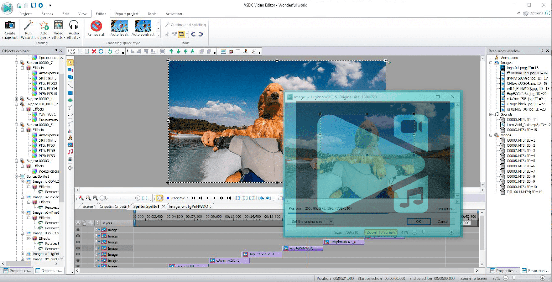Select the blue Rectangle shape tool
Image resolution: width=552 pixels, height=282 pixels.
[x=70, y=93]
